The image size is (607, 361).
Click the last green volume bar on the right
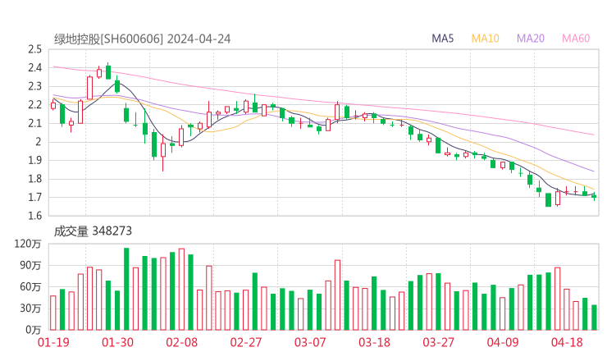click(594, 318)
